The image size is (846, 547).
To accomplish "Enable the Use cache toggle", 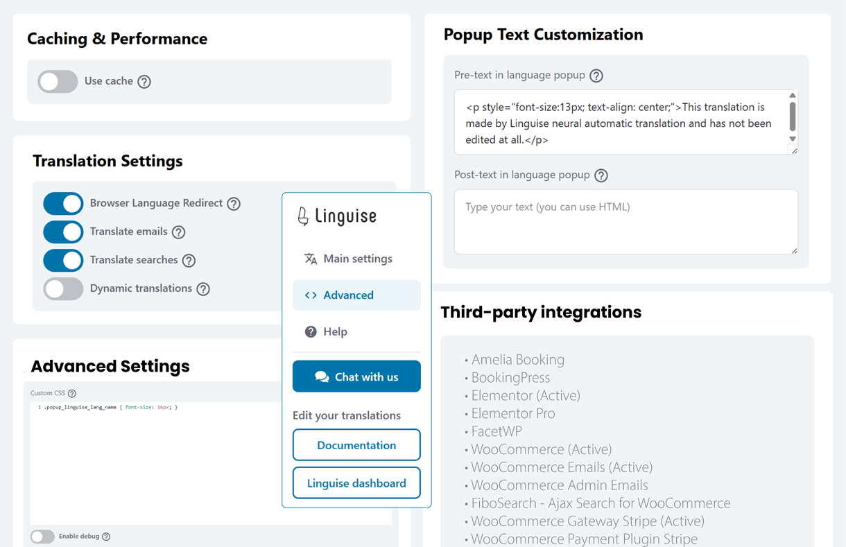I will [x=58, y=81].
